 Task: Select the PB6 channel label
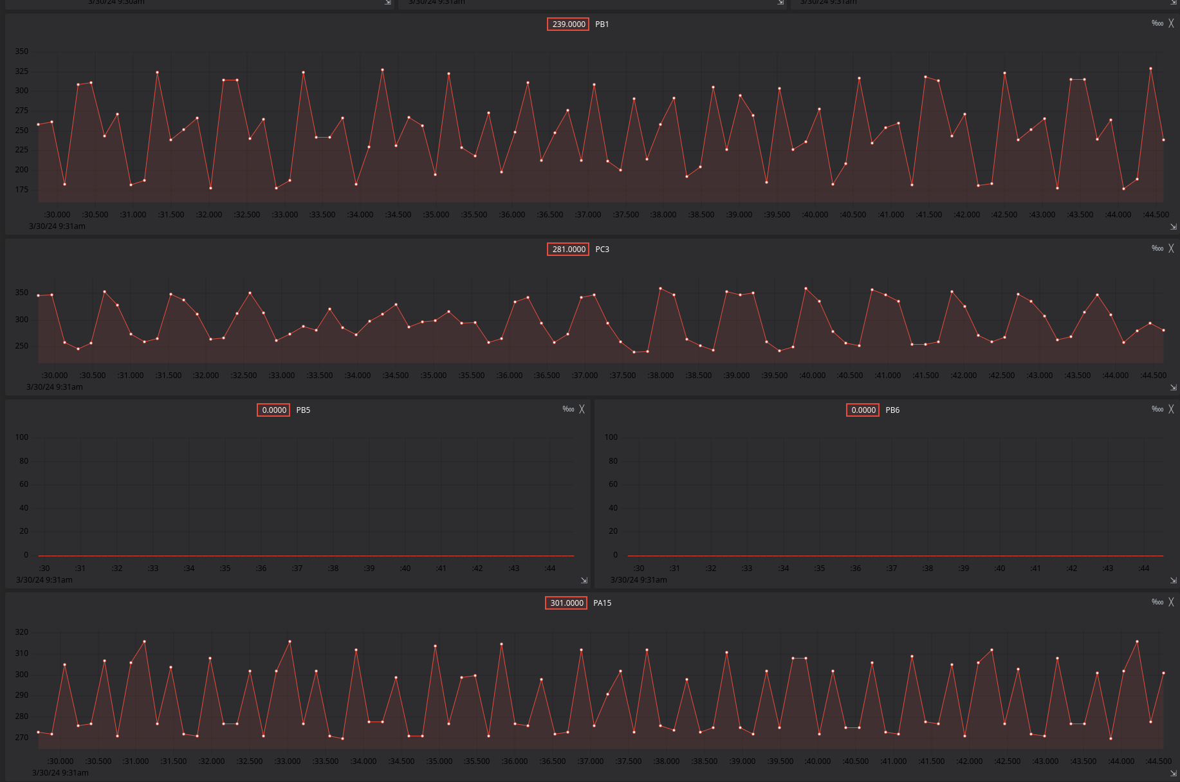tap(892, 410)
